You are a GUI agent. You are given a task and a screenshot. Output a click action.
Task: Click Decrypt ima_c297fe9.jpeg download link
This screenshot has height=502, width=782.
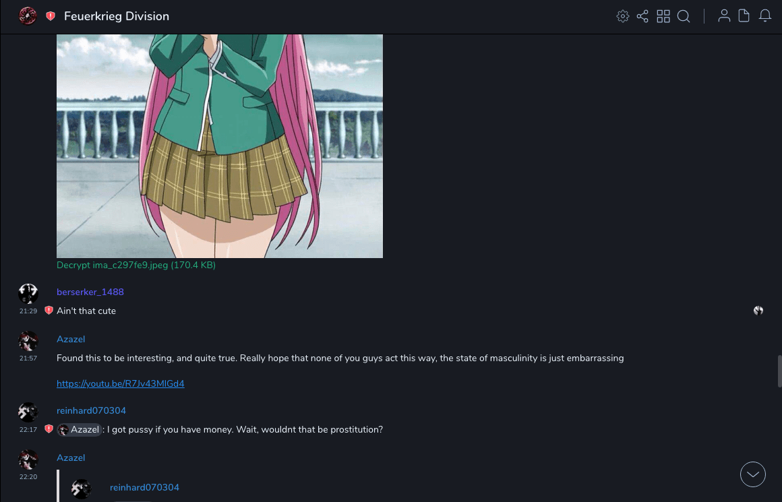coord(136,265)
